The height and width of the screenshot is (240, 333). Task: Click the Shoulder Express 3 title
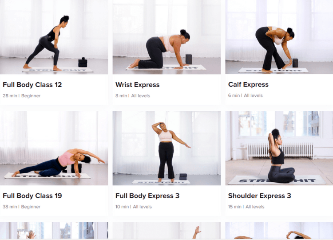[x=260, y=196]
